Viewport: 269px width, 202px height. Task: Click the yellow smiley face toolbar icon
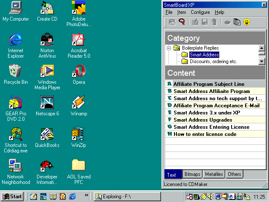coord(247,22)
